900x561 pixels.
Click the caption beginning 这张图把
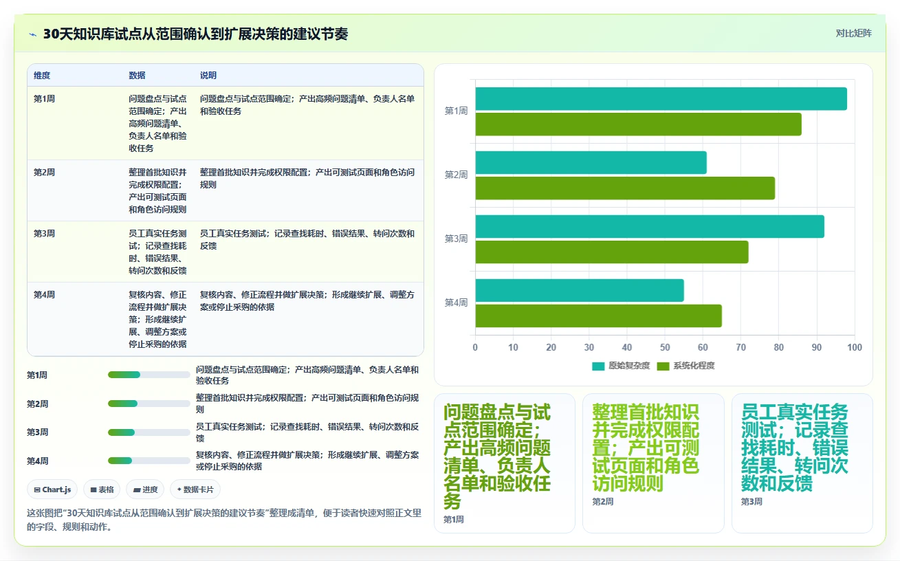click(x=224, y=520)
